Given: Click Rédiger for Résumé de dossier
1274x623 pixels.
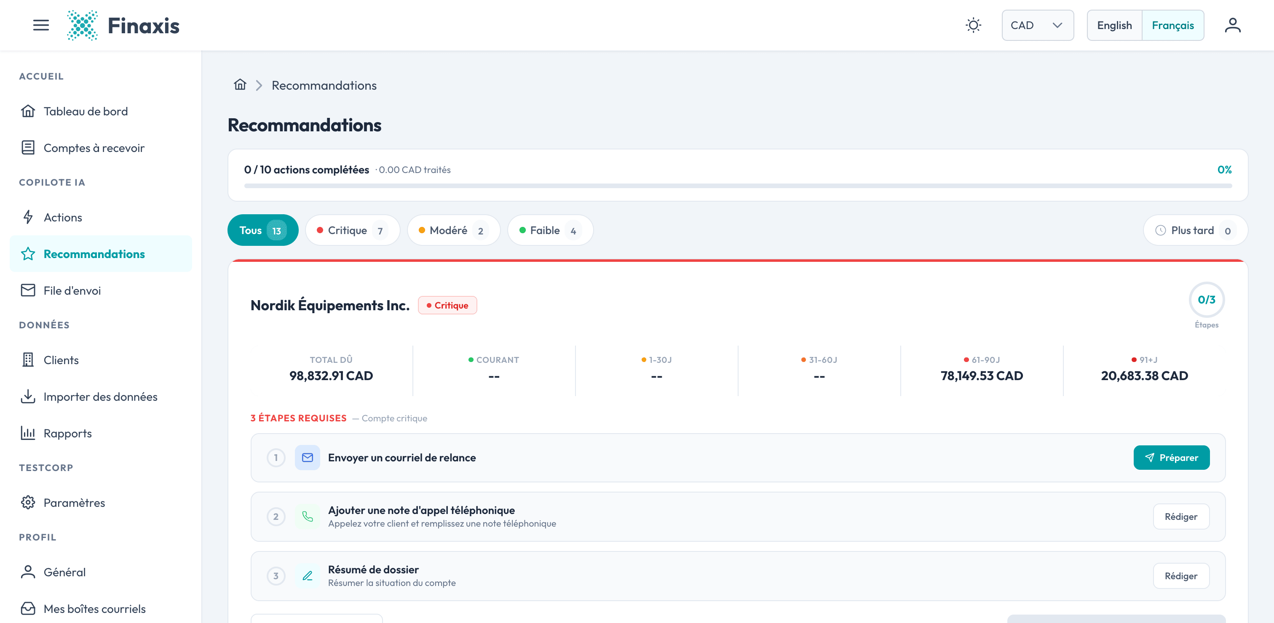Looking at the screenshot, I should pyautogui.click(x=1181, y=576).
